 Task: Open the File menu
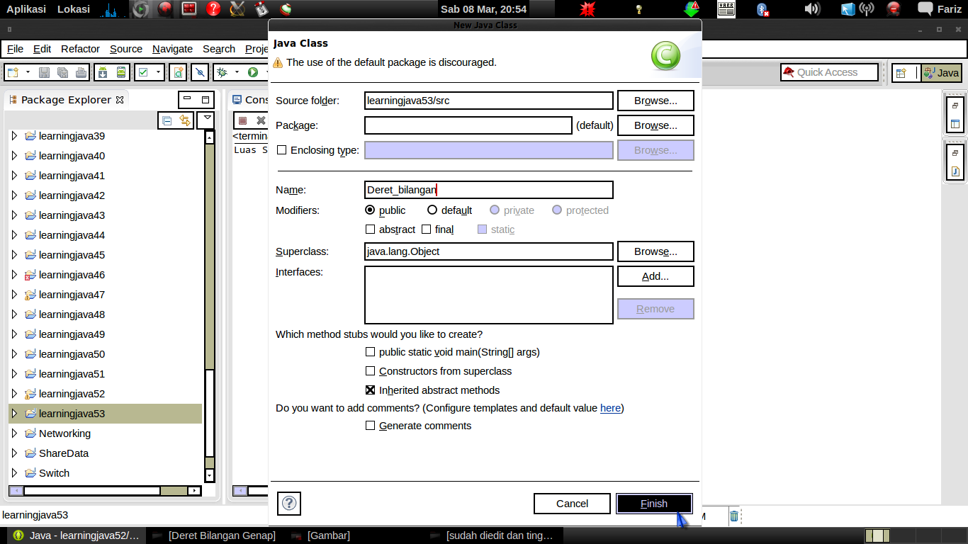15,49
